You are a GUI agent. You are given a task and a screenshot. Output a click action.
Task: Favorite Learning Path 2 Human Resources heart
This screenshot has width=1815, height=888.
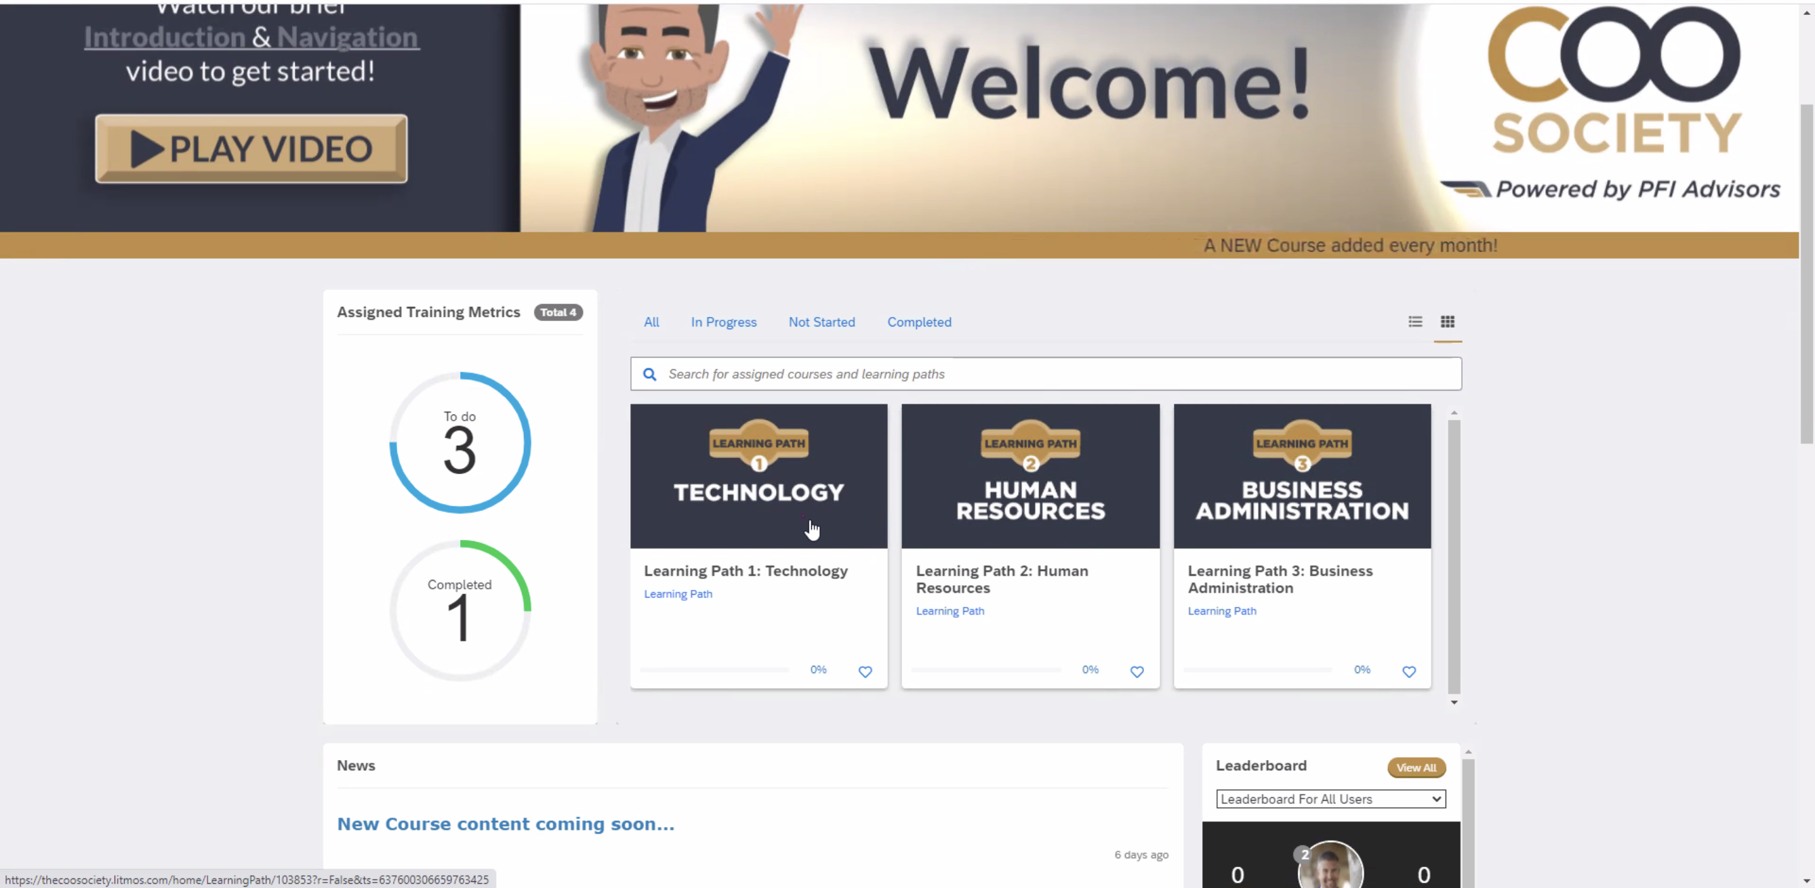coord(1137,672)
